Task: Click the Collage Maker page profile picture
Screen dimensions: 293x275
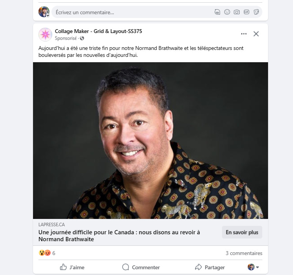Action: (45, 35)
